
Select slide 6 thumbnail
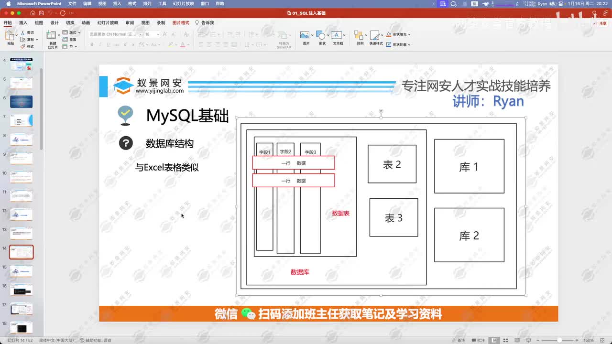point(22,101)
